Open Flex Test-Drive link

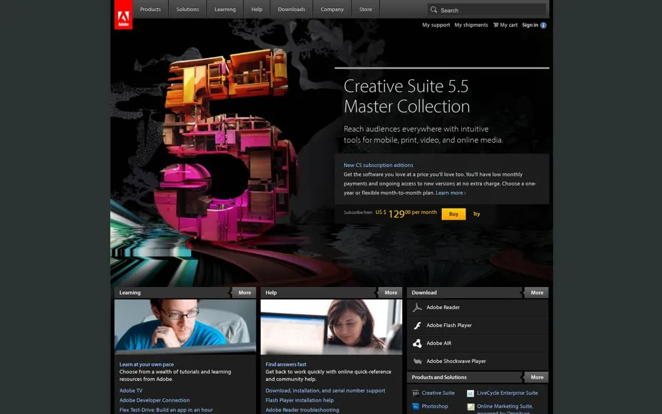point(166,410)
